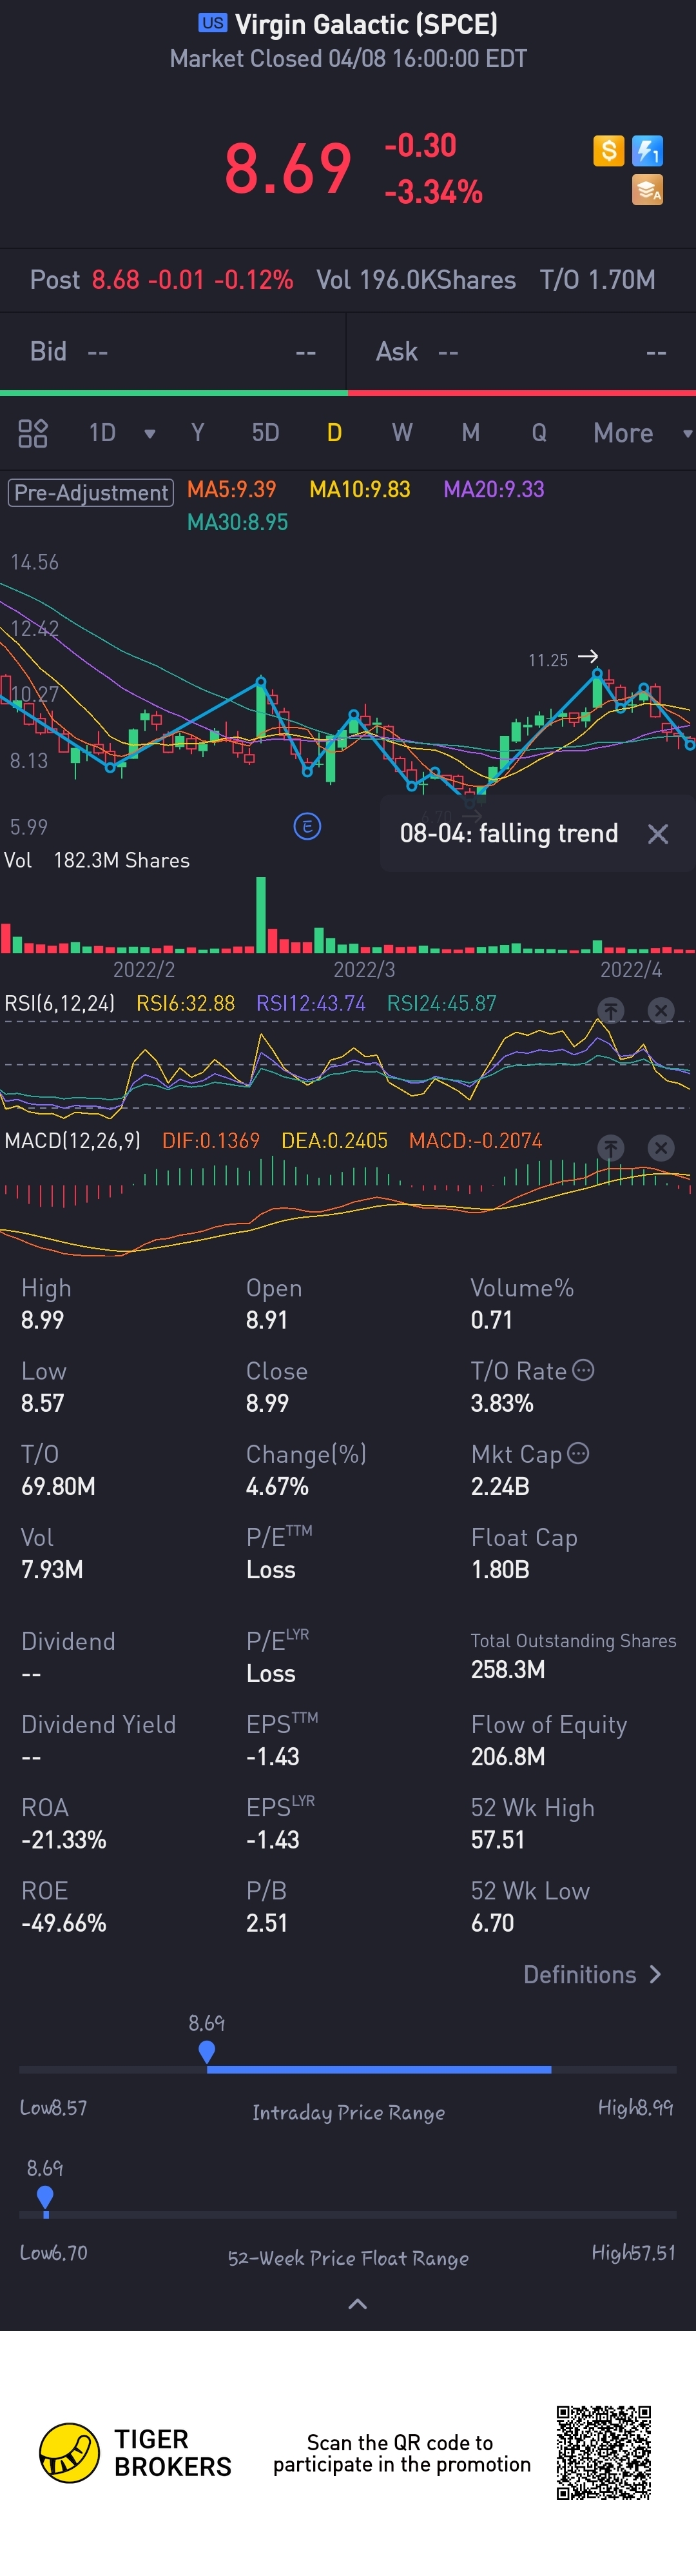Tap the Tiger Brokers logo
The width and height of the screenshot is (696, 2576).
click(135, 2453)
